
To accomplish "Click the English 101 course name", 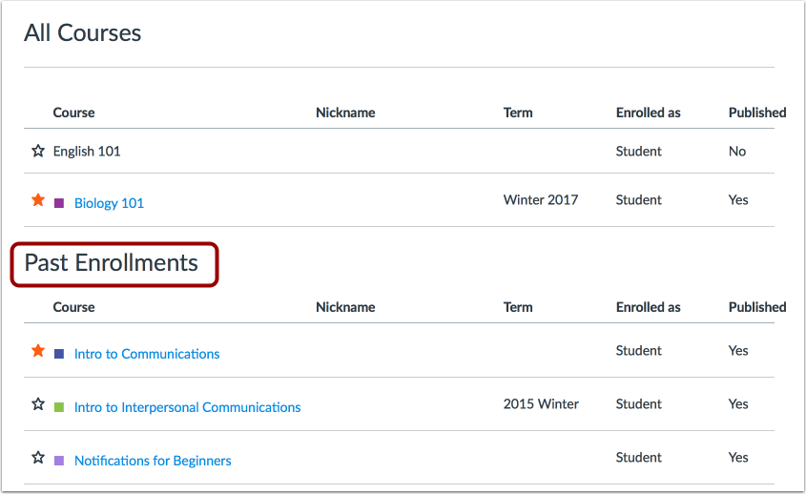I will 87,151.
